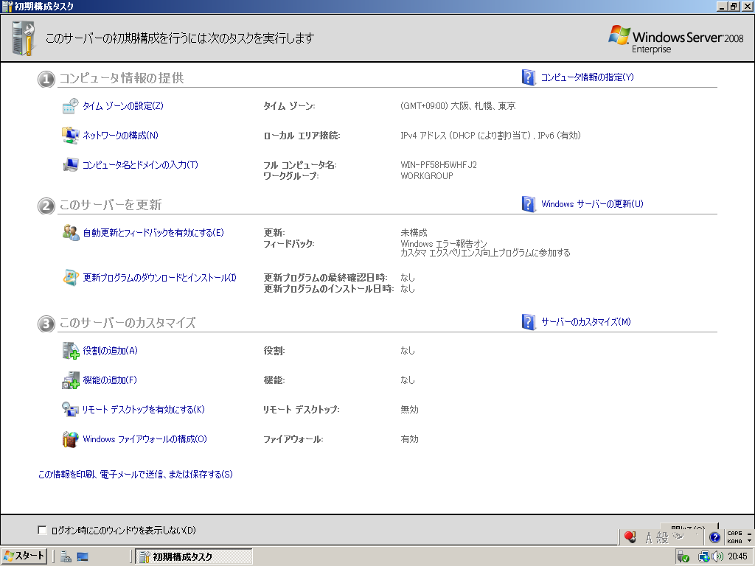Click the ファイアウォール 有効 value
Screen dimensions: 755x566
409,439
